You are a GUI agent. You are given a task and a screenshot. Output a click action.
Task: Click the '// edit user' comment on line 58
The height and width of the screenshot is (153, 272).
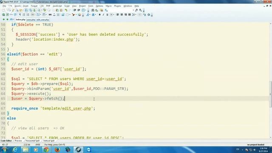[25, 64]
